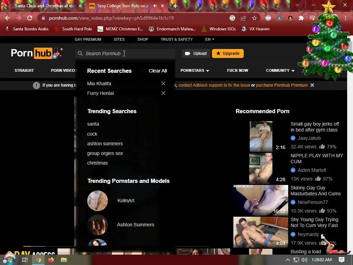353x265 pixels.
Task: Open TRUST & SAFETY menu item
Action: click(x=177, y=39)
